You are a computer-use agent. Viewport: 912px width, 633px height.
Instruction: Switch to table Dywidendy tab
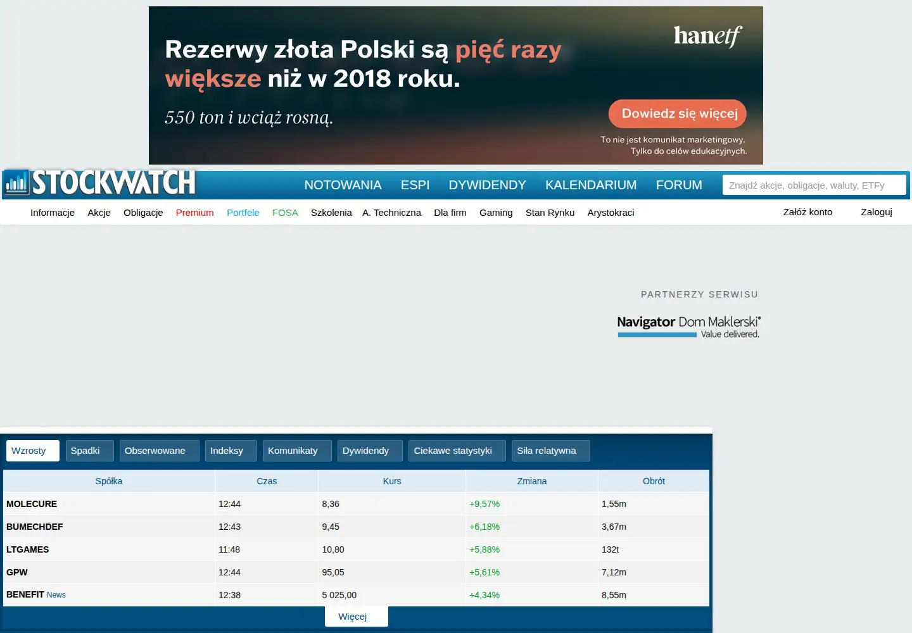[370, 451]
